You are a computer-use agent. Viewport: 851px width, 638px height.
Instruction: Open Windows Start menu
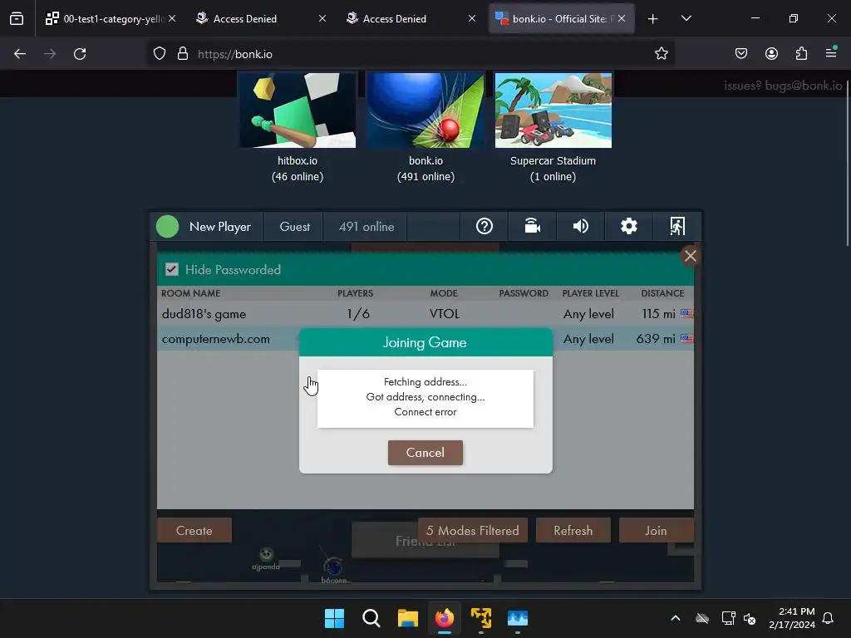tap(334, 618)
